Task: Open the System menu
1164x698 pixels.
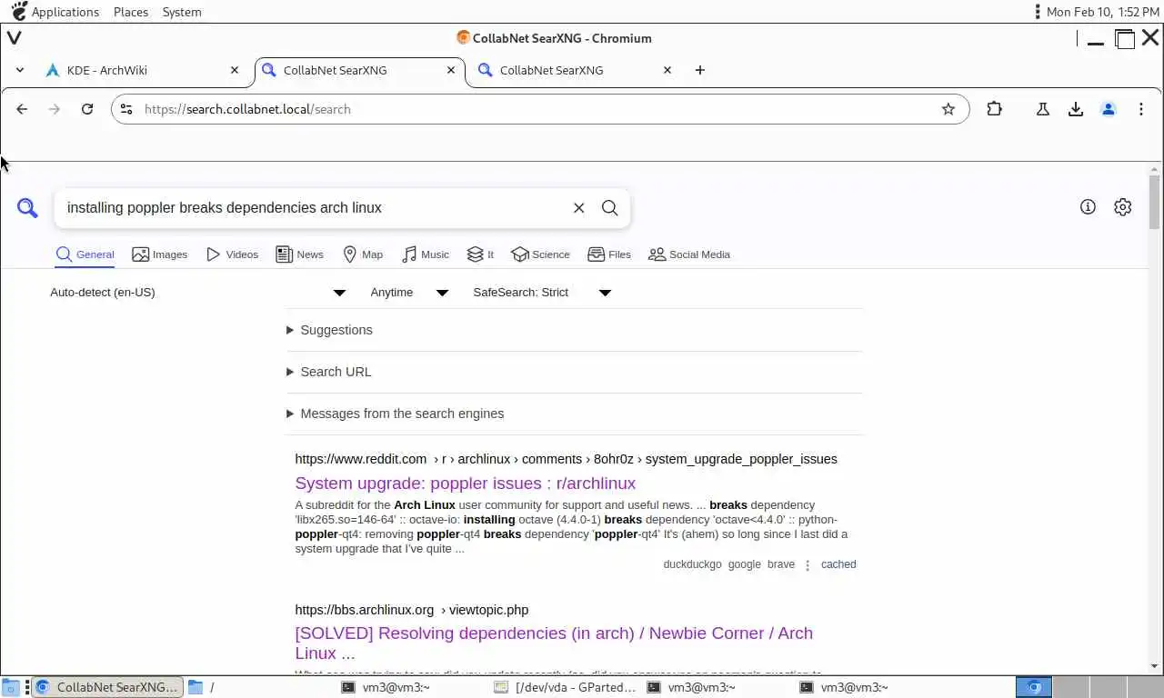Action: 182,12
